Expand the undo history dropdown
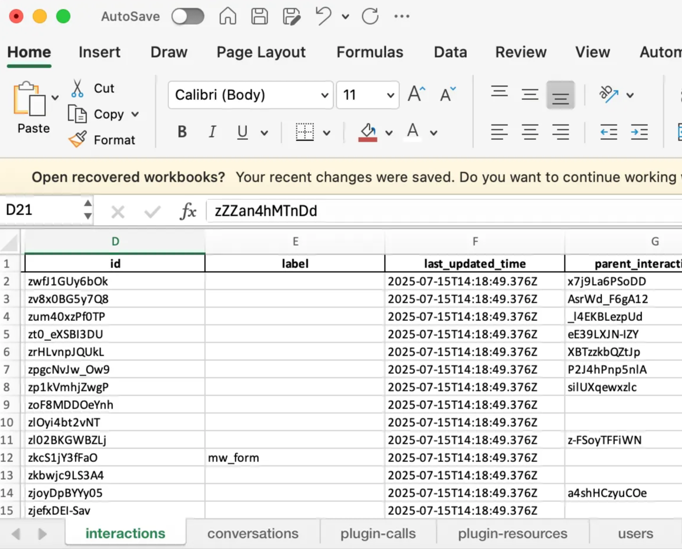 point(345,17)
